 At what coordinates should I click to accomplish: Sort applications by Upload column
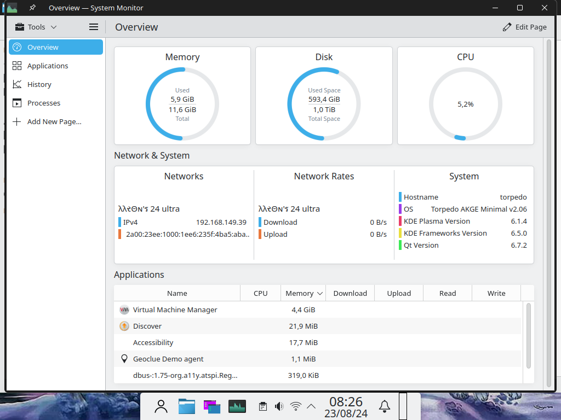click(399, 293)
